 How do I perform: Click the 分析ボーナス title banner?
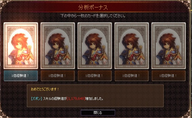[93, 7]
